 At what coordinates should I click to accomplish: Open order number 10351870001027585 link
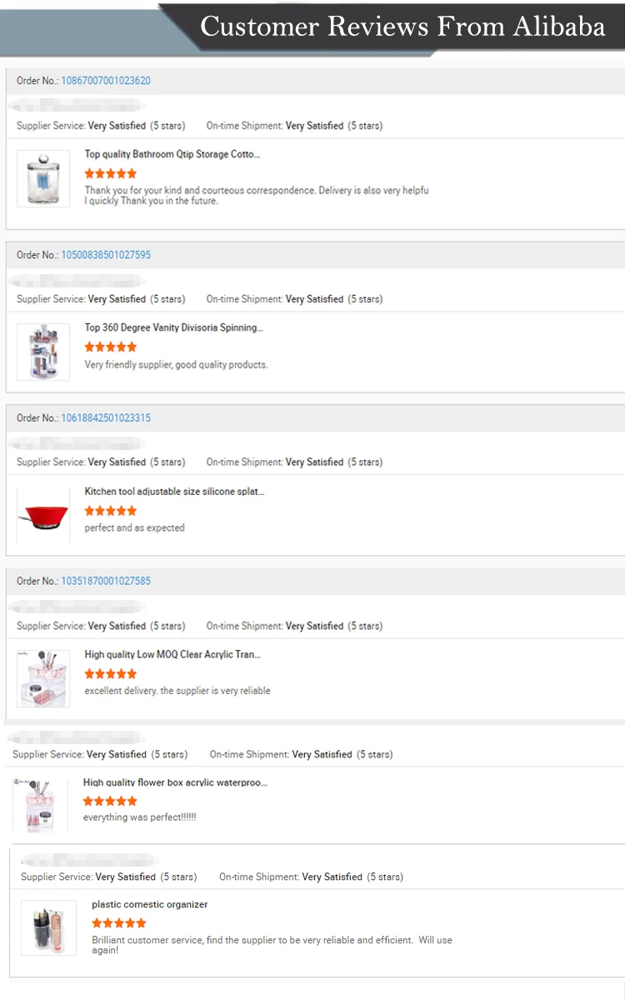(x=106, y=581)
